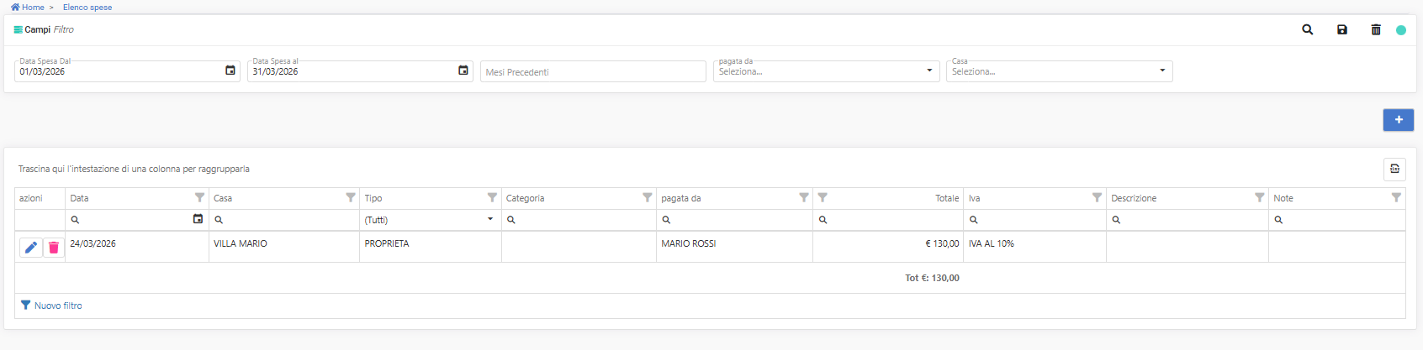The height and width of the screenshot is (350, 1423).
Task: Open the Casa column filter funnel
Action: tap(351, 197)
